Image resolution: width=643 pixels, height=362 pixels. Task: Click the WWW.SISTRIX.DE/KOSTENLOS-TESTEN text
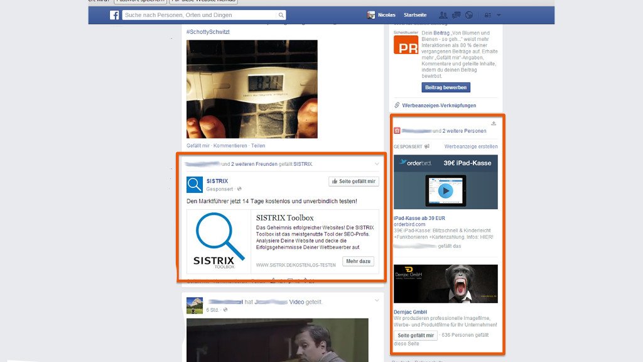click(296, 265)
